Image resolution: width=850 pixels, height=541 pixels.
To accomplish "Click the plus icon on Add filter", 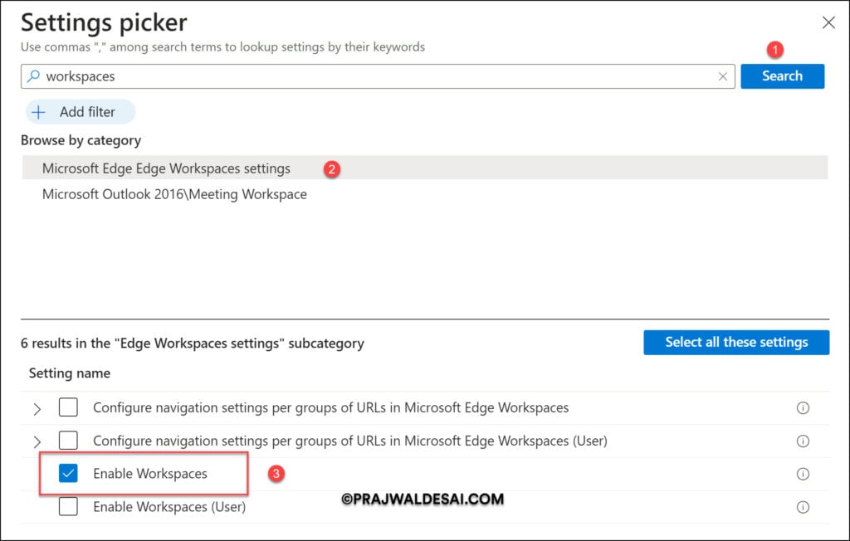I will (38, 112).
